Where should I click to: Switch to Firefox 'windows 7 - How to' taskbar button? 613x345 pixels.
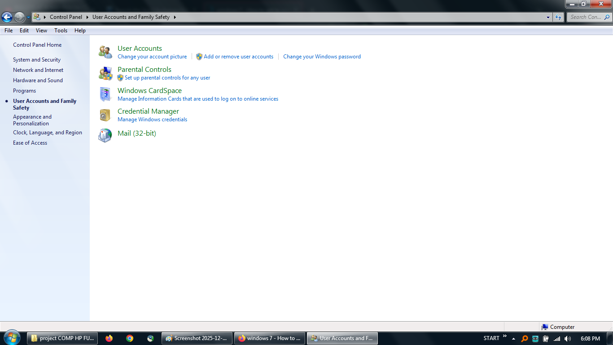coord(270,338)
